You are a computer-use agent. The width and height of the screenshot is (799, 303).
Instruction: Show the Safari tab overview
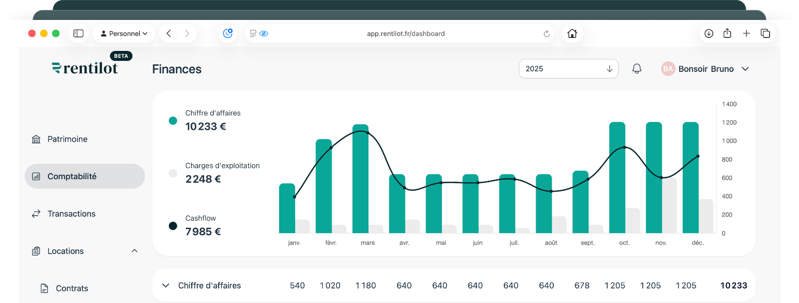point(765,33)
